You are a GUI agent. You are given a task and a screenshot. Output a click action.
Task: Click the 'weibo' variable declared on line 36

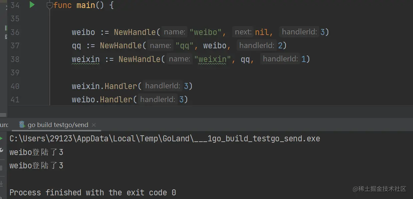83,32
